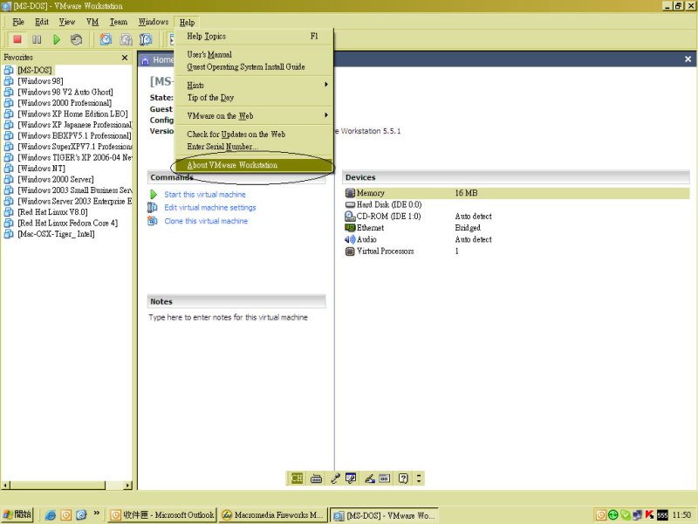Select the Memory device row
This screenshot has height=524, width=698.
[x=517, y=193]
